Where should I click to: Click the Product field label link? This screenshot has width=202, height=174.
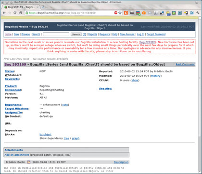pyautogui.click(x=11, y=86)
